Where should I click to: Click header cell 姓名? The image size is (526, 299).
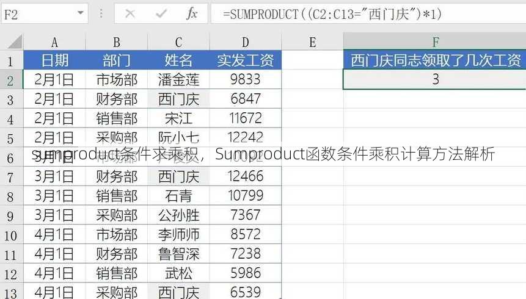coord(178,60)
